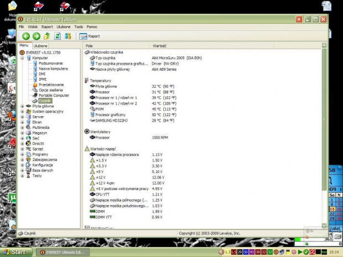This screenshot has height=257, width=343.
Task: Select EVEREST v5.02.1750 root item
Action: point(43,53)
